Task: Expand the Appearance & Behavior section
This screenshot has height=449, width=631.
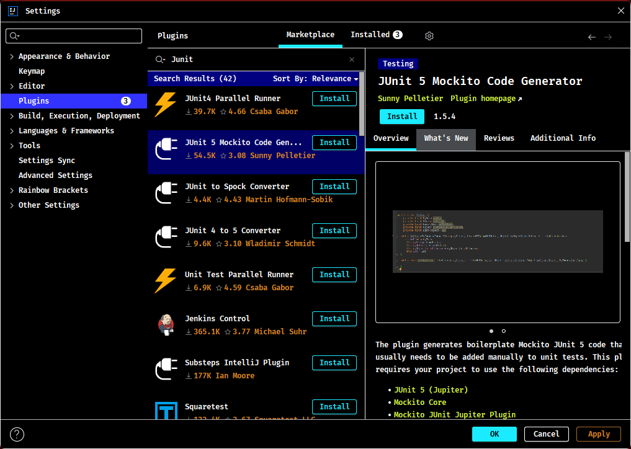Action: click(x=12, y=56)
